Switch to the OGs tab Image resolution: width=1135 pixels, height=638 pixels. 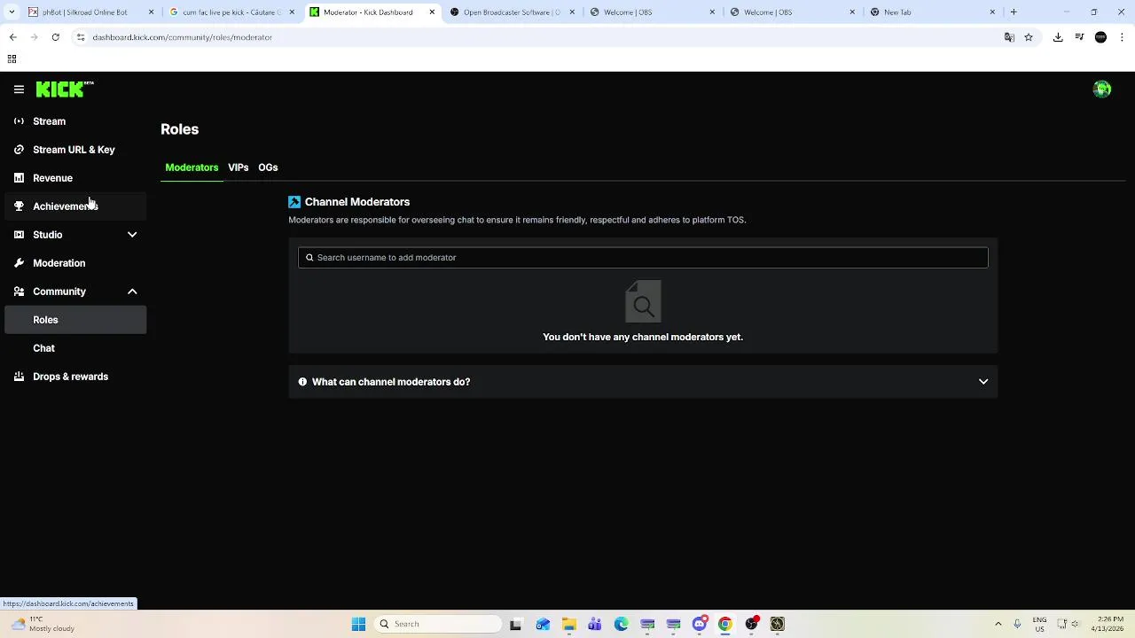268,167
